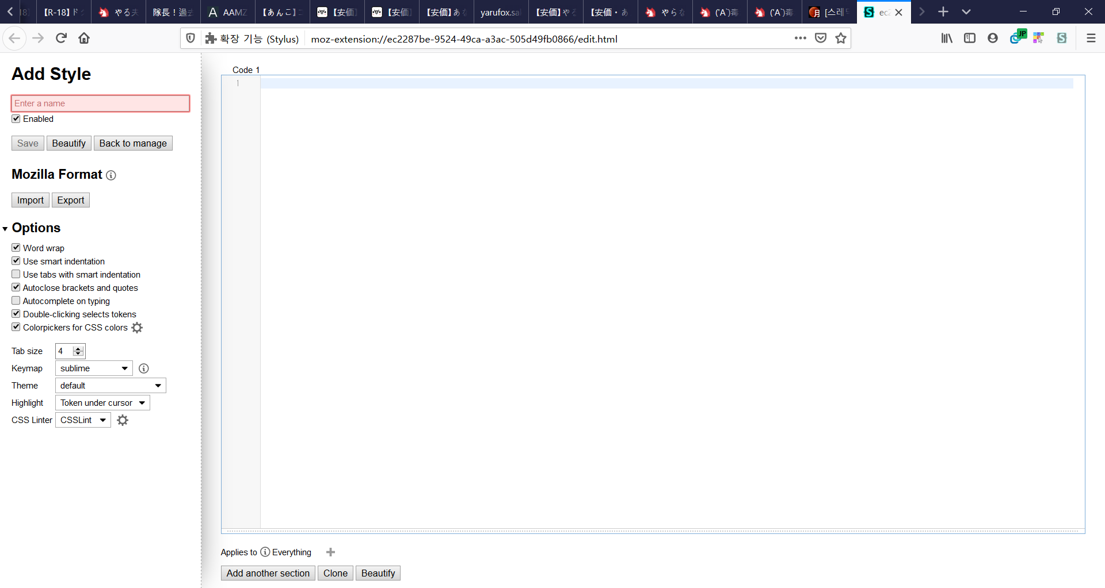Click the plus icon to add applies-to rule
This screenshot has width=1105, height=588.
pyautogui.click(x=330, y=552)
